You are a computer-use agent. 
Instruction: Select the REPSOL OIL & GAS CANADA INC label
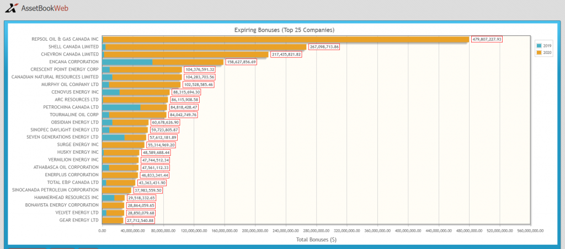click(65, 39)
